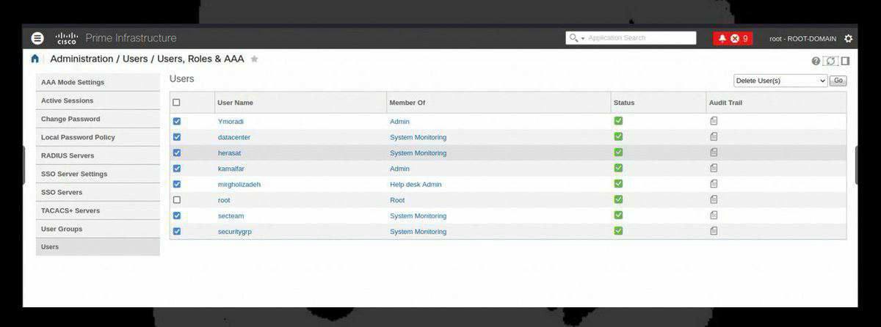
Task: Sort by User Name column header
Action: (x=235, y=103)
